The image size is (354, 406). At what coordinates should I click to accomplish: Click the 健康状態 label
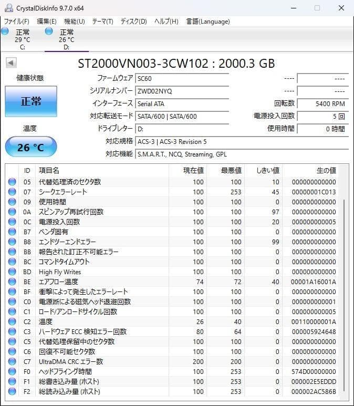(30, 78)
